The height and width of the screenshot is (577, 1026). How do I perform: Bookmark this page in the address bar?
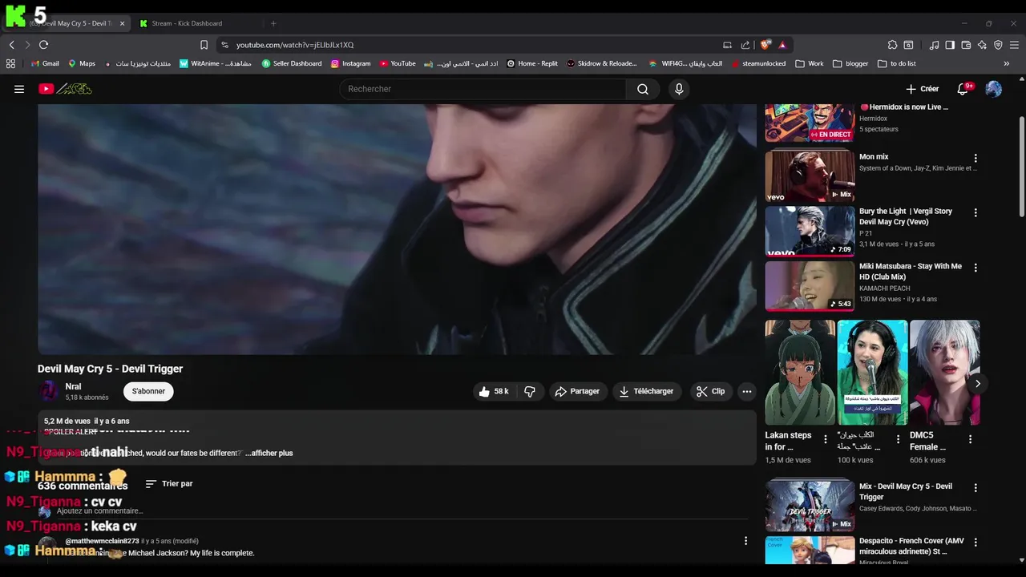204,45
